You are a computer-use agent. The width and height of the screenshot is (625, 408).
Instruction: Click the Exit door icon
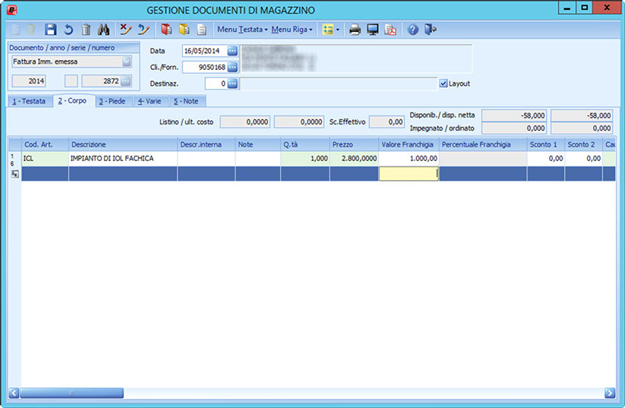click(x=431, y=30)
